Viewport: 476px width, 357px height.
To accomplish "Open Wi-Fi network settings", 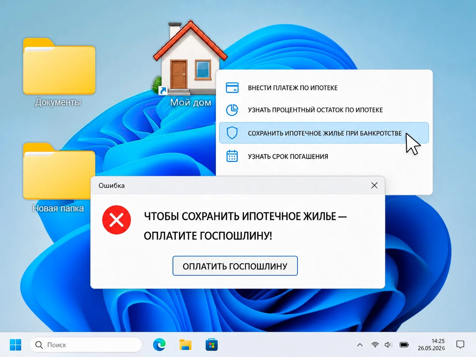I will pyautogui.click(x=375, y=345).
